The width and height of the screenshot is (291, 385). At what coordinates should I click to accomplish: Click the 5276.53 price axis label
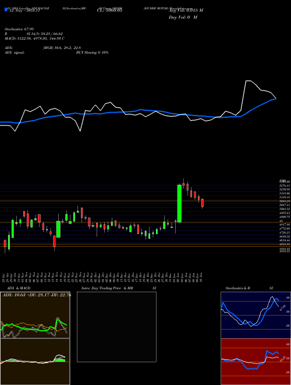point(285,185)
